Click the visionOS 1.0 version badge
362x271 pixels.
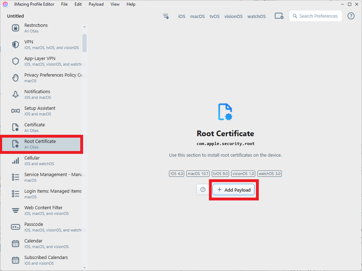pyautogui.click(x=243, y=174)
